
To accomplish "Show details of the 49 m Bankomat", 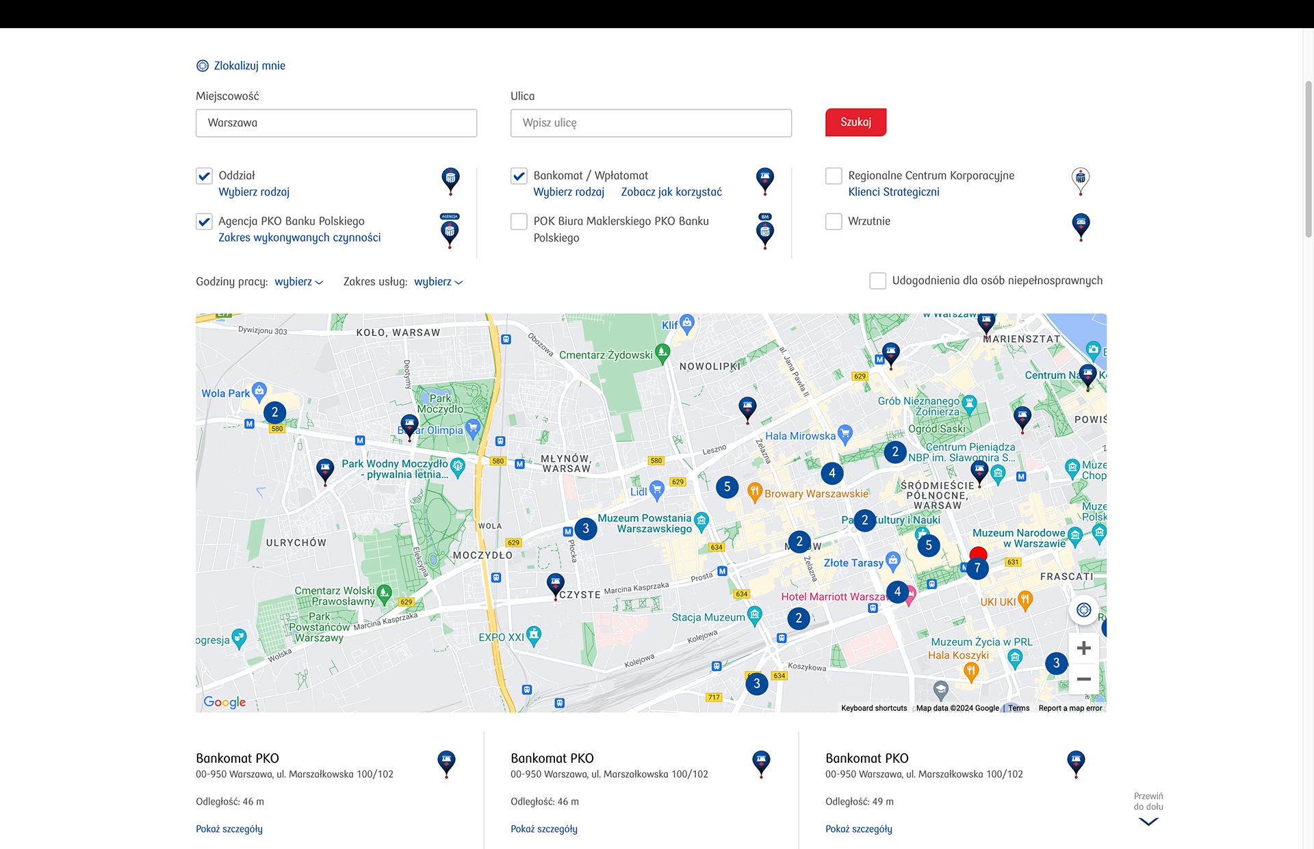I will pyautogui.click(x=859, y=829).
